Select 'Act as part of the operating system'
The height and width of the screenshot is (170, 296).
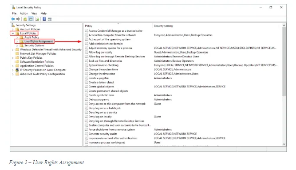tap(110, 39)
